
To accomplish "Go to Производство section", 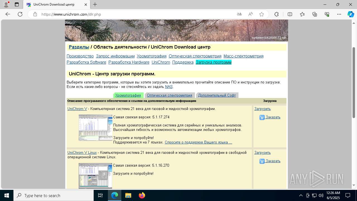I will (80, 56).
